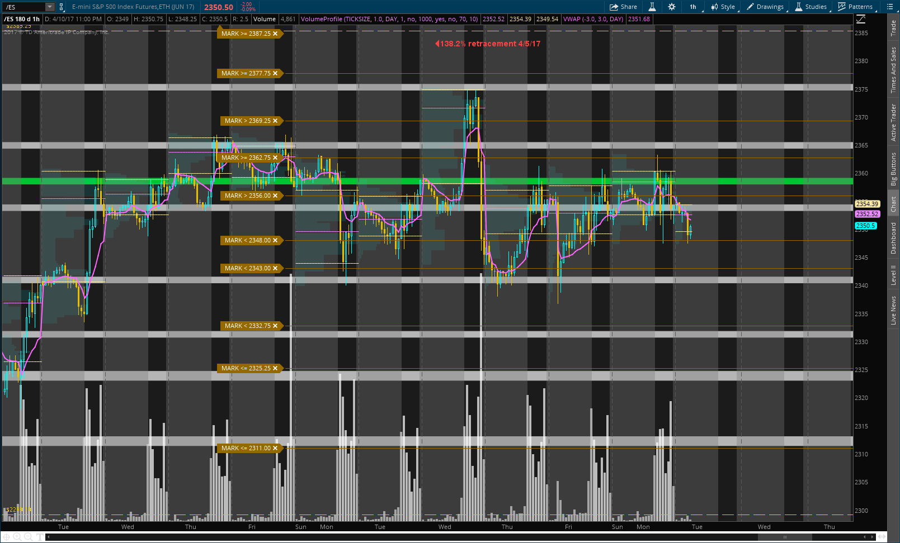
Task: Open the Times And Sales side tab
Action: (x=893, y=70)
